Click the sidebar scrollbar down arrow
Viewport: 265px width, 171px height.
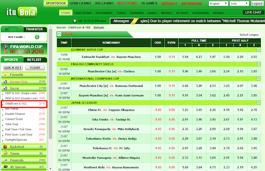(51, 169)
